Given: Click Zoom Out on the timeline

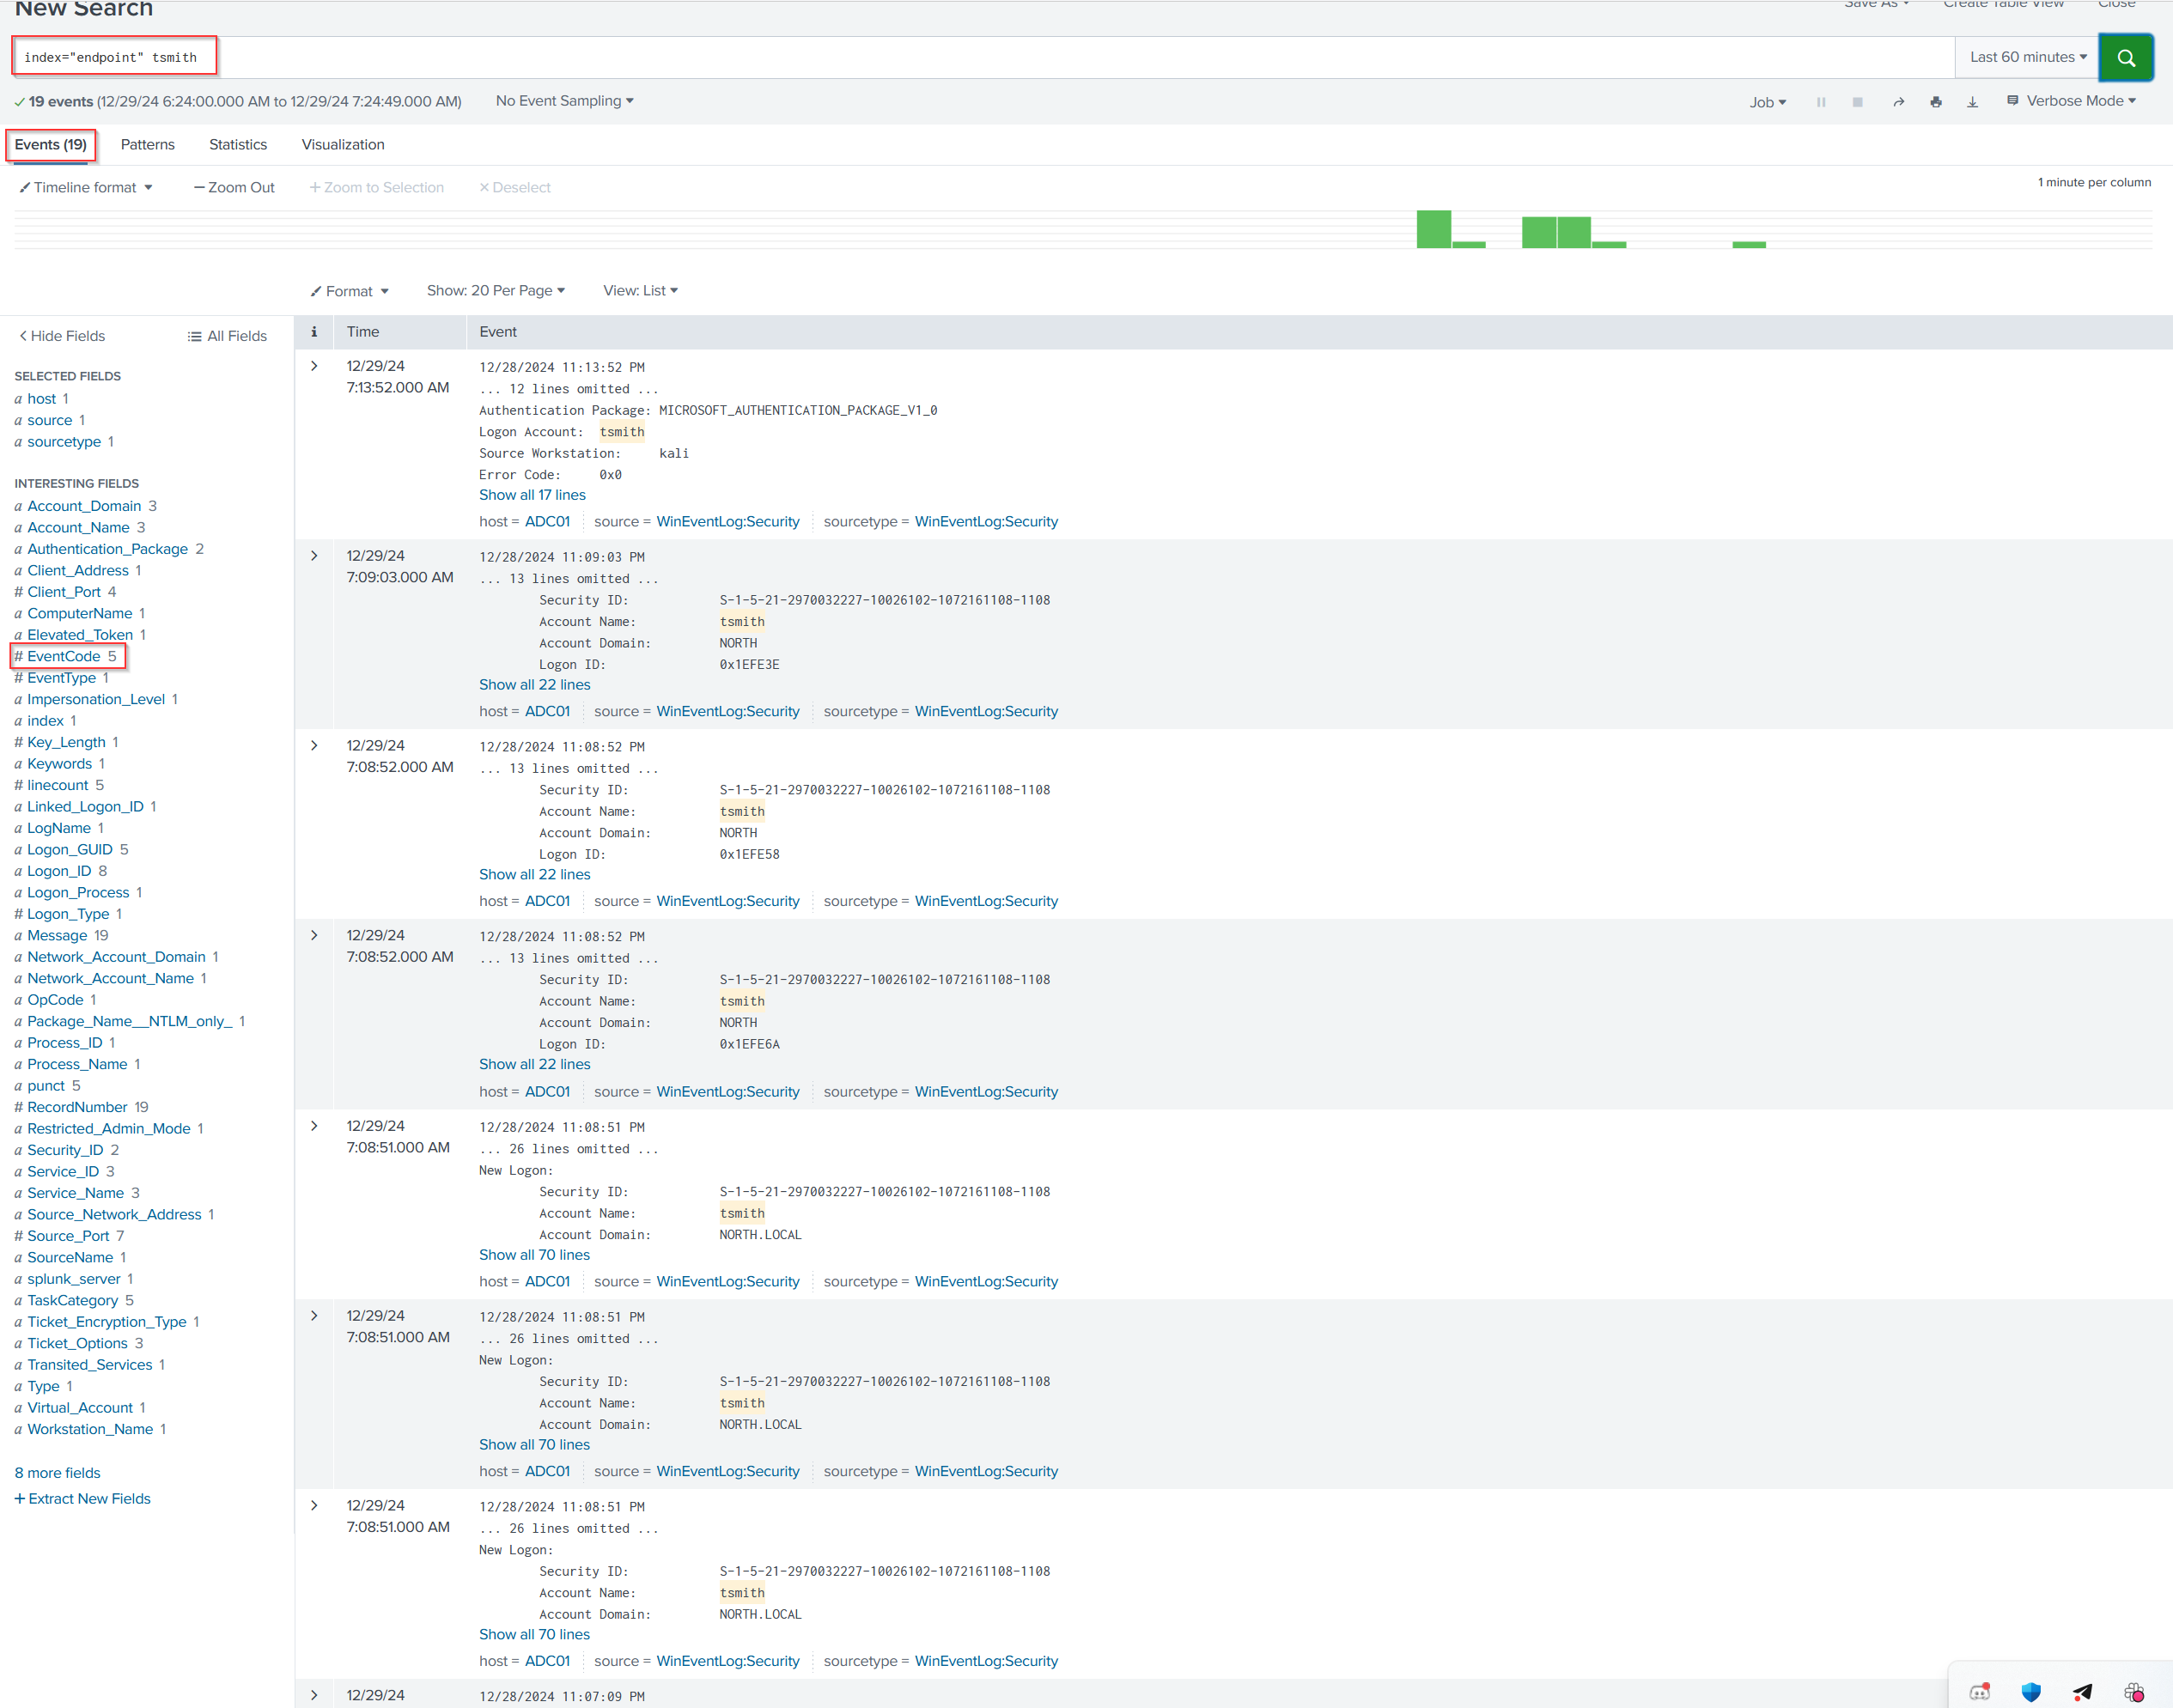Looking at the screenshot, I should [x=234, y=187].
